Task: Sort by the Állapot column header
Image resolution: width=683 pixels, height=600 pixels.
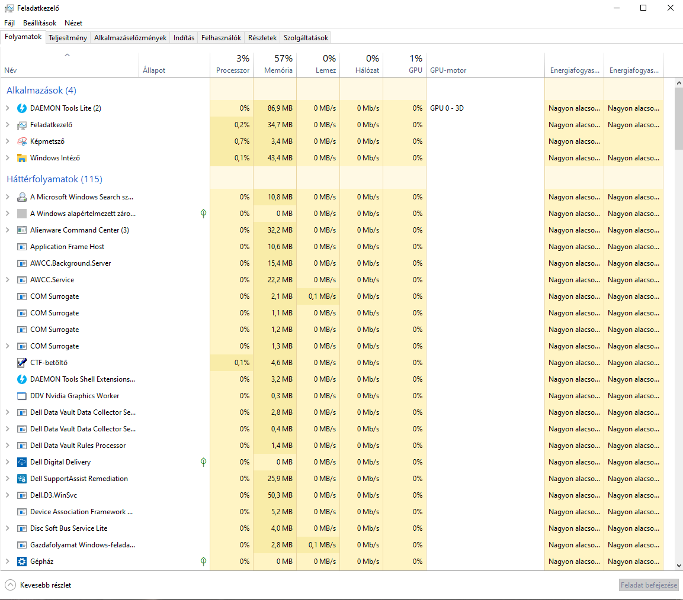Action: (x=174, y=65)
